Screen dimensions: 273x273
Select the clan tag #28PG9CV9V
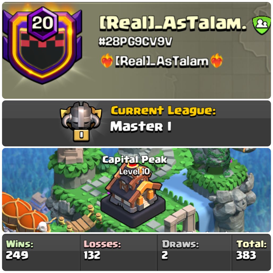click(135, 42)
